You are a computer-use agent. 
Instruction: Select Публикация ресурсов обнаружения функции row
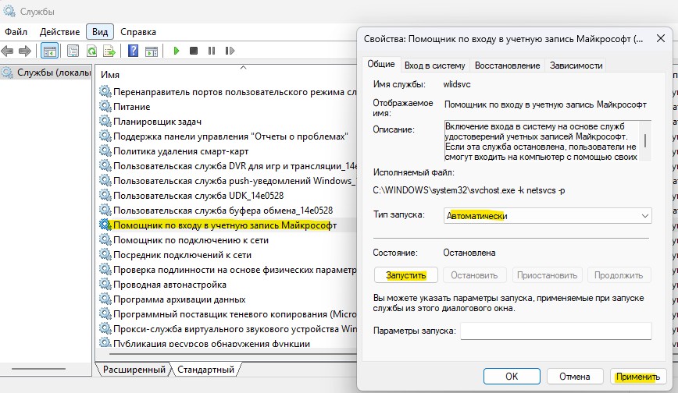(227, 343)
